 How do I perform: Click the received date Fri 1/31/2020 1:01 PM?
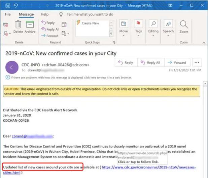(x=185, y=70)
